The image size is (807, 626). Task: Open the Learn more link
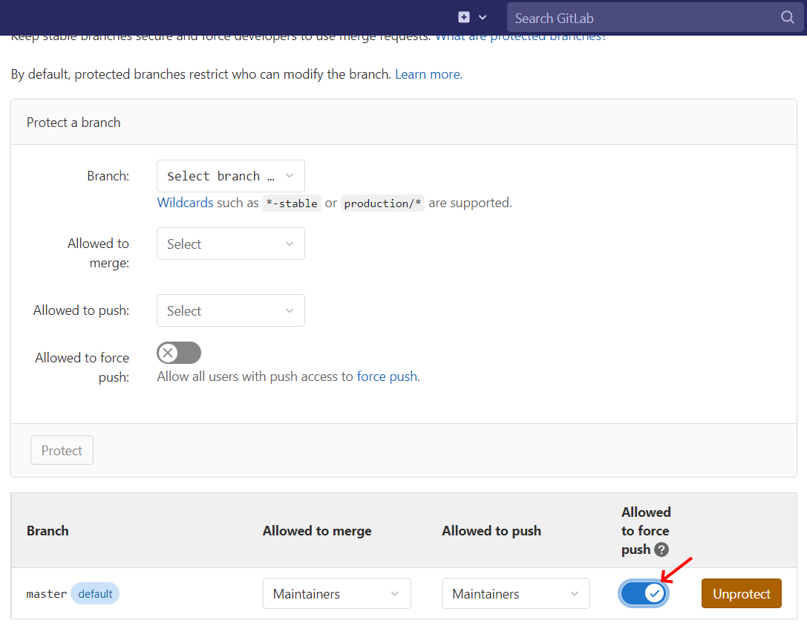click(x=428, y=74)
